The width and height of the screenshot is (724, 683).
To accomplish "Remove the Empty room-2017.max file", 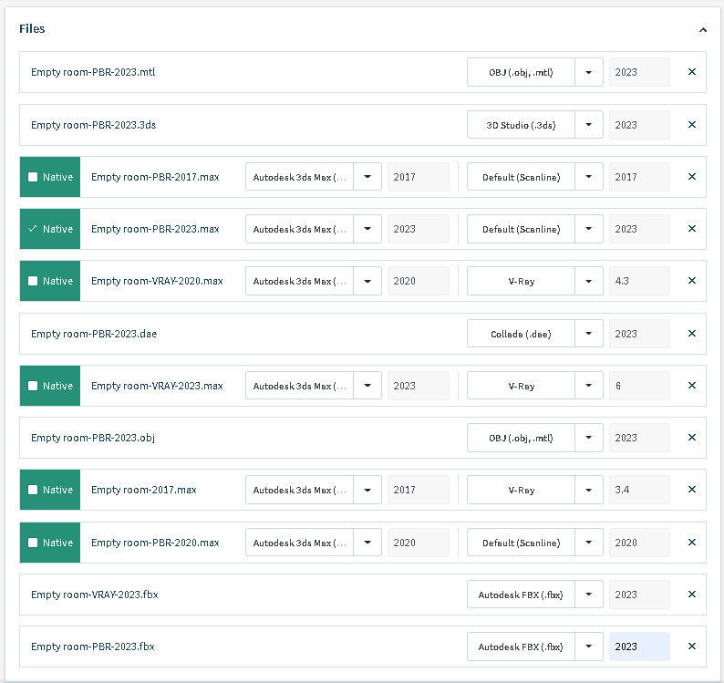I will click(x=691, y=490).
